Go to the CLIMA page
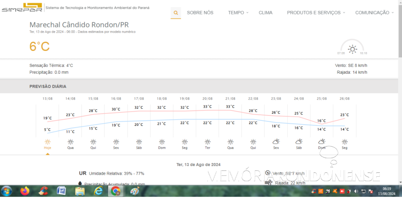This screenshot has height=198, width=402. (265, 13)
